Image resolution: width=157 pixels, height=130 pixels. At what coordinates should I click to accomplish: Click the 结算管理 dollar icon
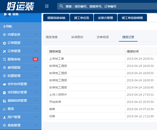pos(4,76)
